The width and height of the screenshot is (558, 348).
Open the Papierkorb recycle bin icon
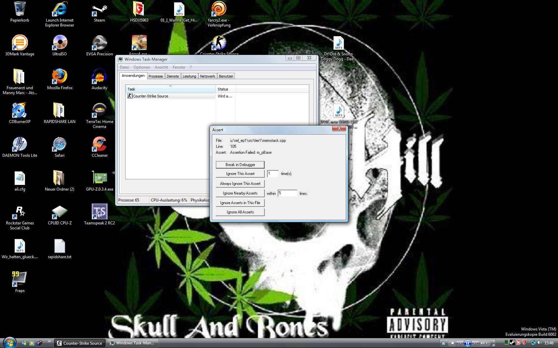tap(20, 12)
